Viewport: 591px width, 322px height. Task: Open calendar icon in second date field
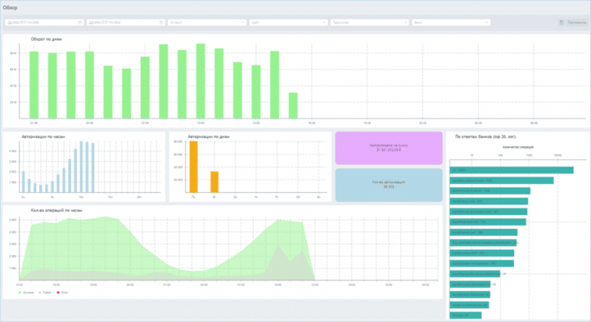162,22
